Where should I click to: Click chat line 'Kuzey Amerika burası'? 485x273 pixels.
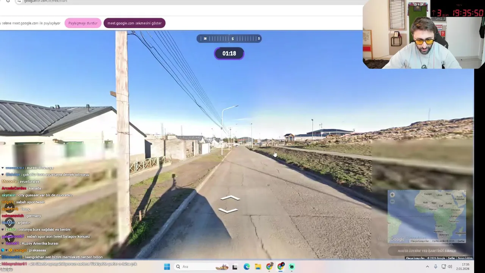[40, 243]
